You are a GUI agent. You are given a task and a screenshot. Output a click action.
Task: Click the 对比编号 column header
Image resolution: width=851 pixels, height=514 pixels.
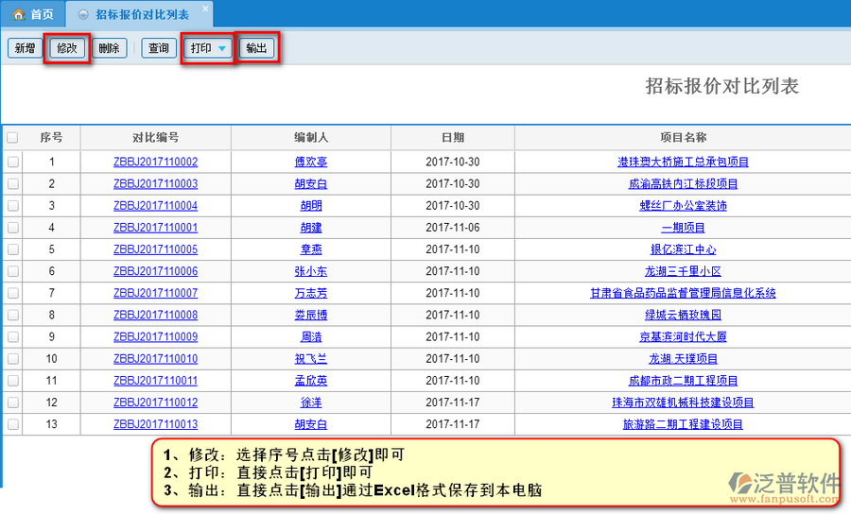click(155, 138)
